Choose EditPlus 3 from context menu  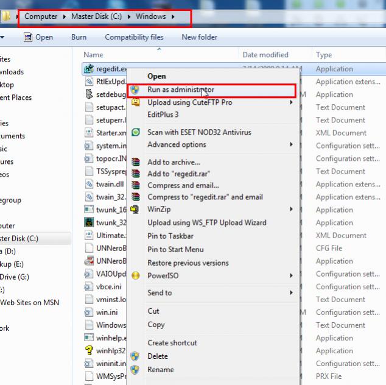[x=163, y=115]
